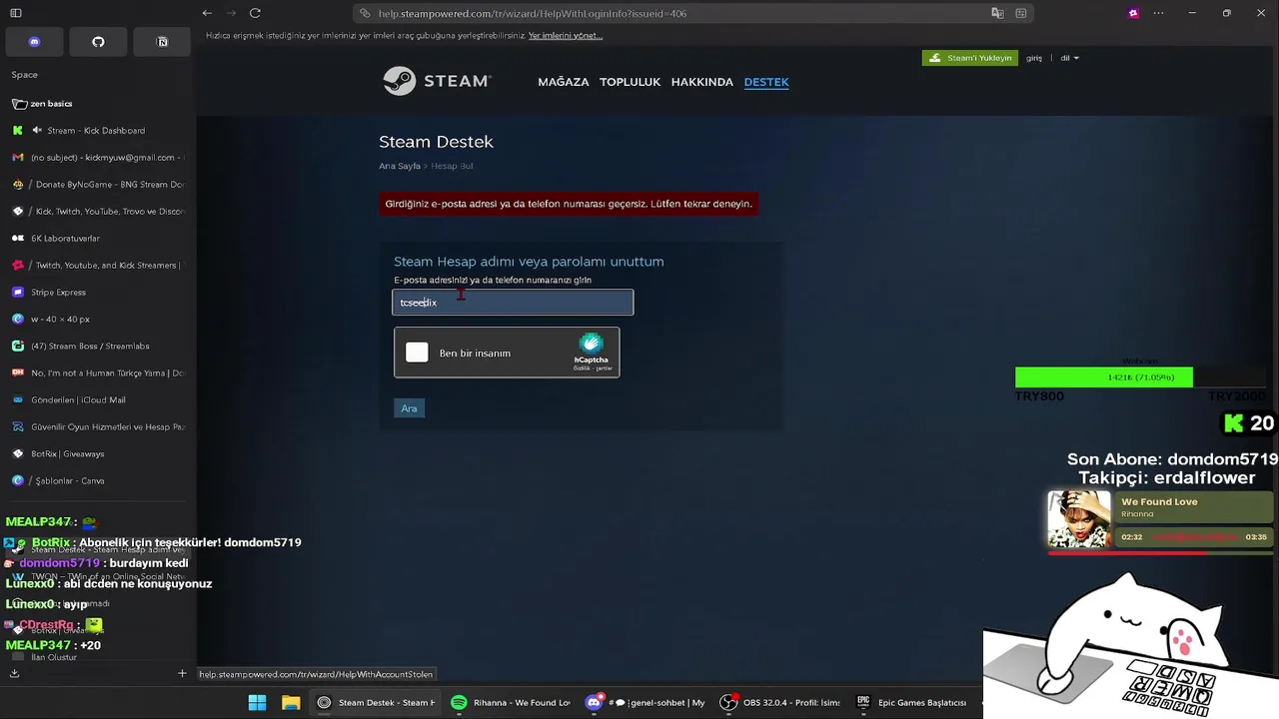Screen dimensions: 1279x719
Task: Click the 'giriş' login link
Action: (x=1034, y=58)
